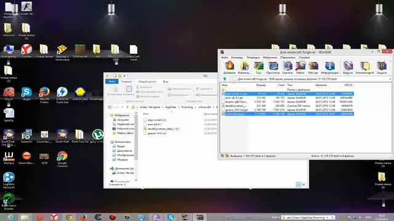Click the Найти (Find) icon in WinRAR
394x221 pixels.
coord(300,68)
